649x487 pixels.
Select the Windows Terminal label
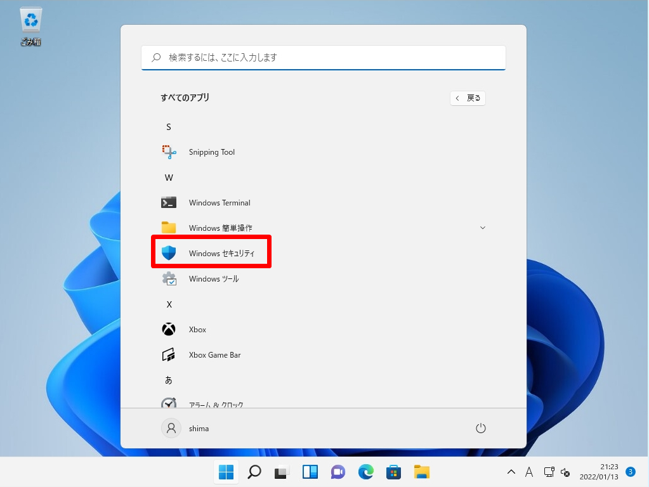coord(220,203)
